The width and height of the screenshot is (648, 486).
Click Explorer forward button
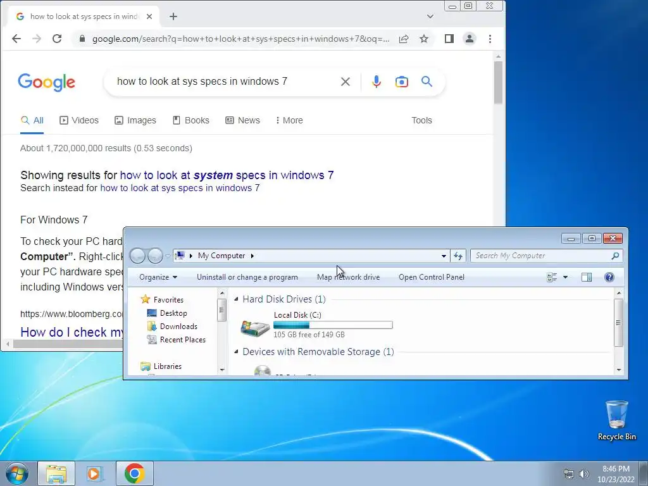click(x=156, y=256)
